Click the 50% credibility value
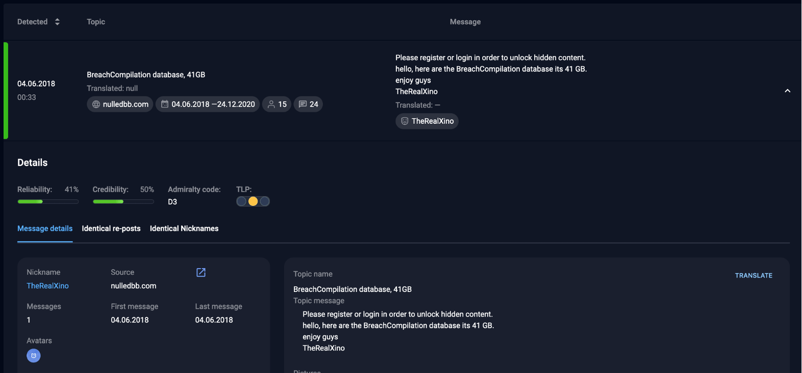The image size is (802, 373). 147,190
